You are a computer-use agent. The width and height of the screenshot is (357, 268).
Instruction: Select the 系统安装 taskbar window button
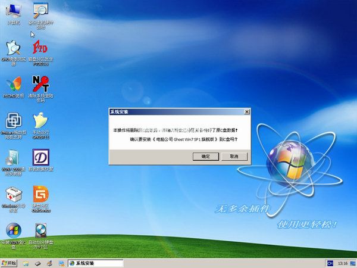click(95, 263)
